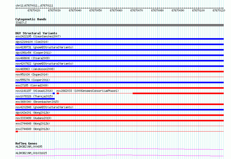Click the thin red line under nsv951024
Screen dimensions: 231x159
pos(119,77)
